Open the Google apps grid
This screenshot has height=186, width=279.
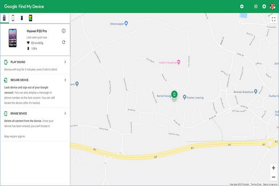[255, 7]
